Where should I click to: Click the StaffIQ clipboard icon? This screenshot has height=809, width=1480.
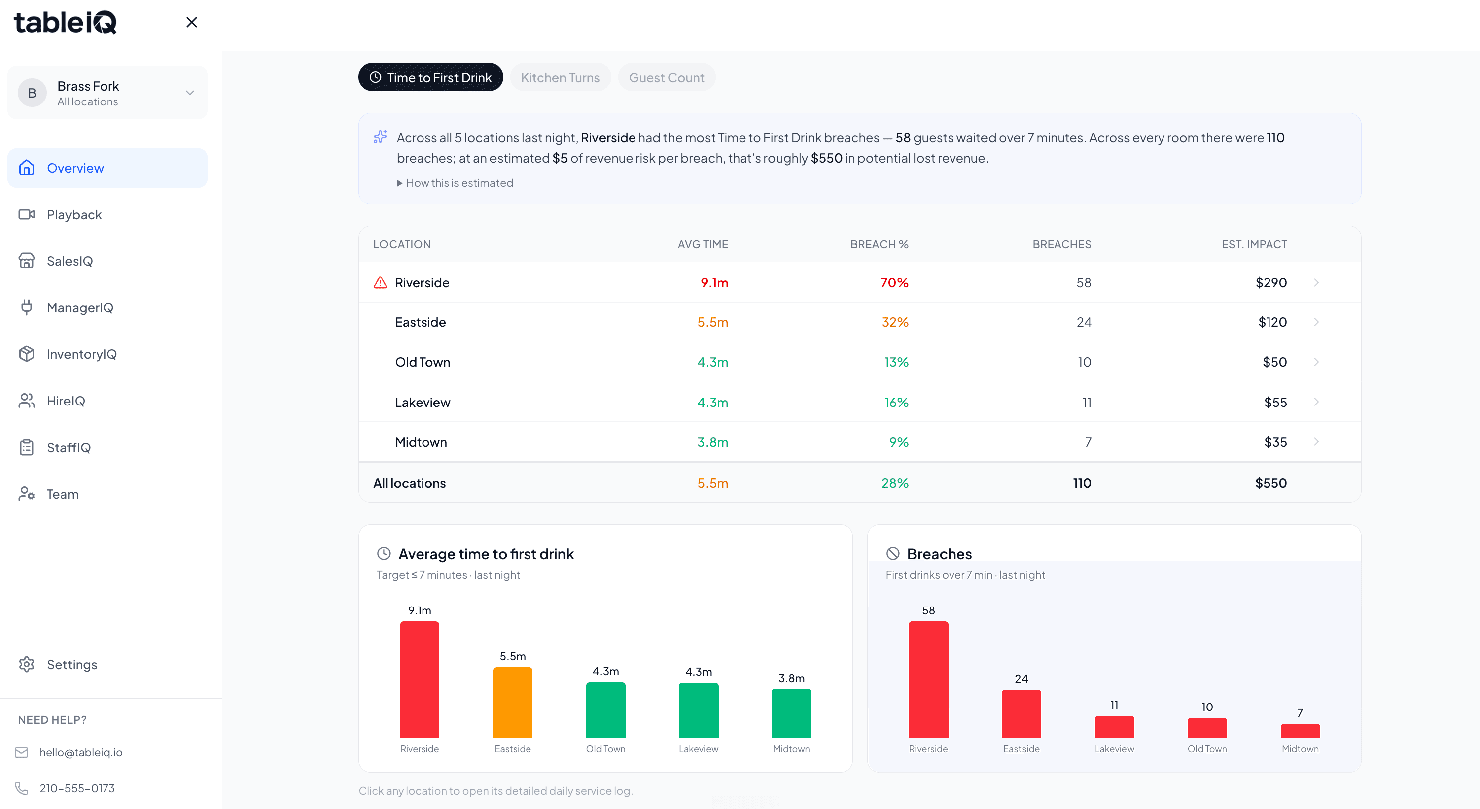(x=27, y=447)
